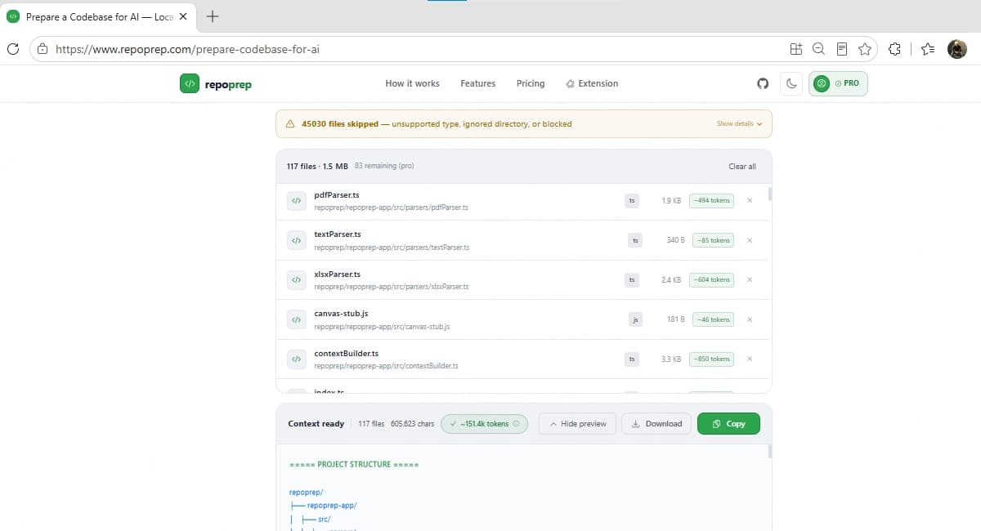Open the How it works page
This screenshot has width=981, height=531.
[x=412, y=83]
